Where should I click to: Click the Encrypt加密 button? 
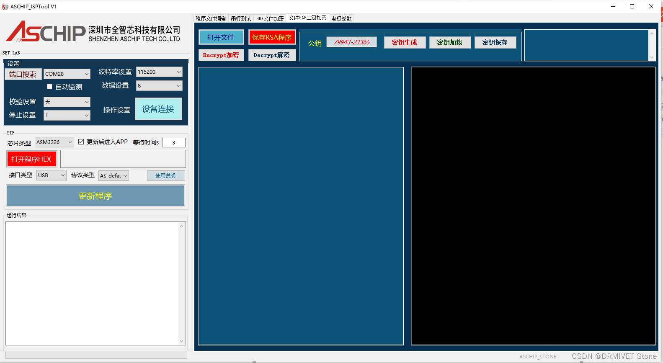(x=221, y=55)
